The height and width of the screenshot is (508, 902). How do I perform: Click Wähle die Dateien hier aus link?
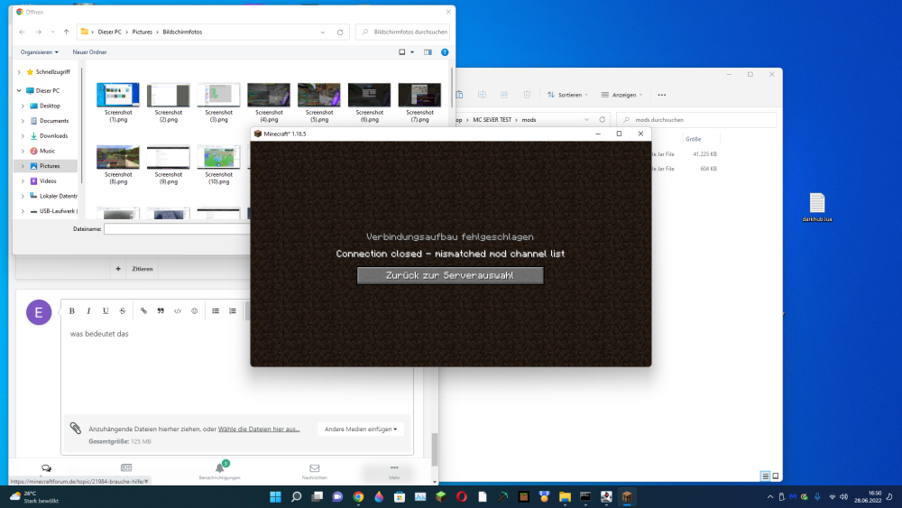click(259, 429)
